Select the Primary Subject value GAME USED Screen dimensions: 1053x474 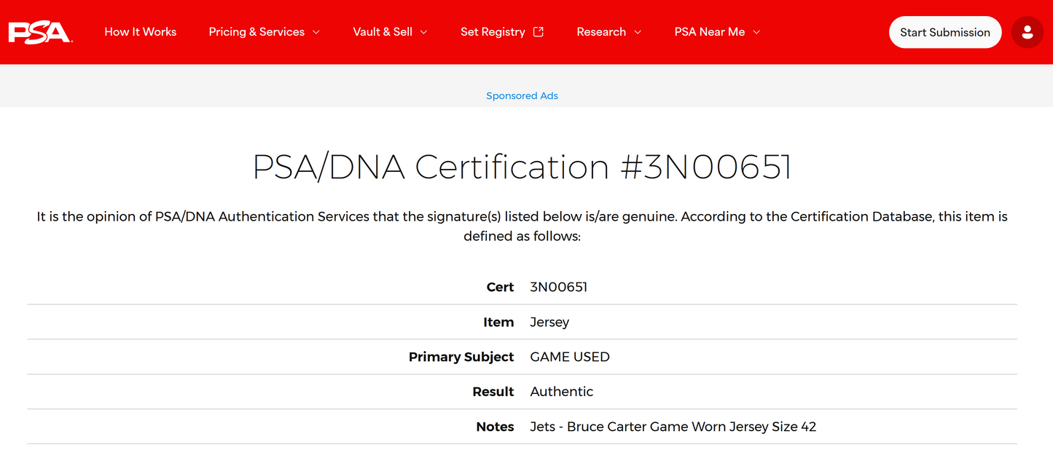(x=570, y=357)
